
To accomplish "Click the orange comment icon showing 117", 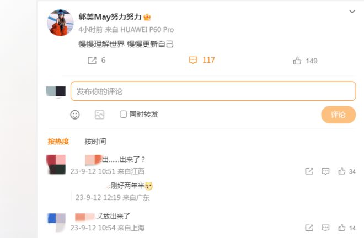I will click(x=193, y=60).
